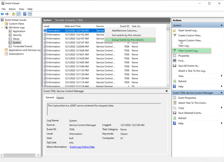The width and height of the screenshot is (224, 162).
Task: Click the Properties icon under System actions
Action: tap(174, 56)
